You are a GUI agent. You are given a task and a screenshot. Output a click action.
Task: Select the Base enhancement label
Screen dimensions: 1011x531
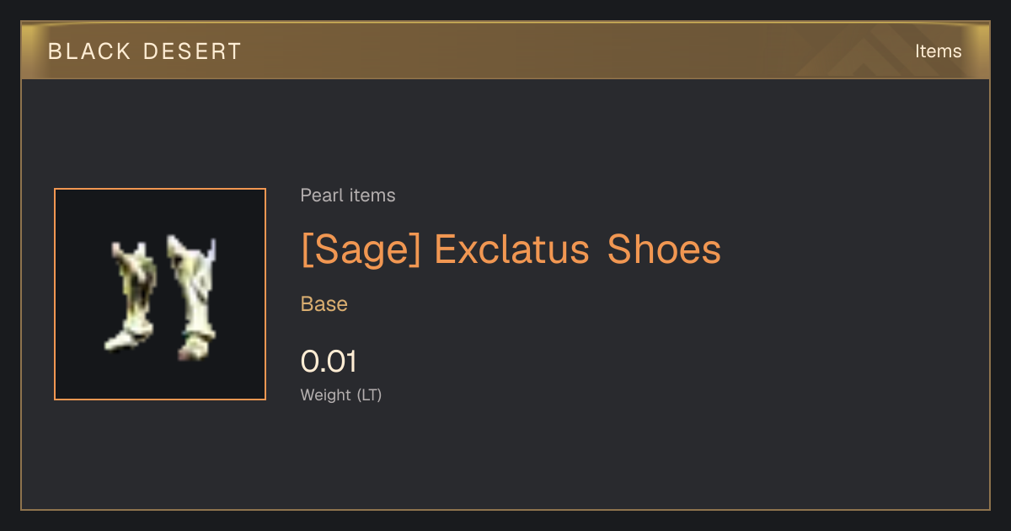click(x=324, y=304)
